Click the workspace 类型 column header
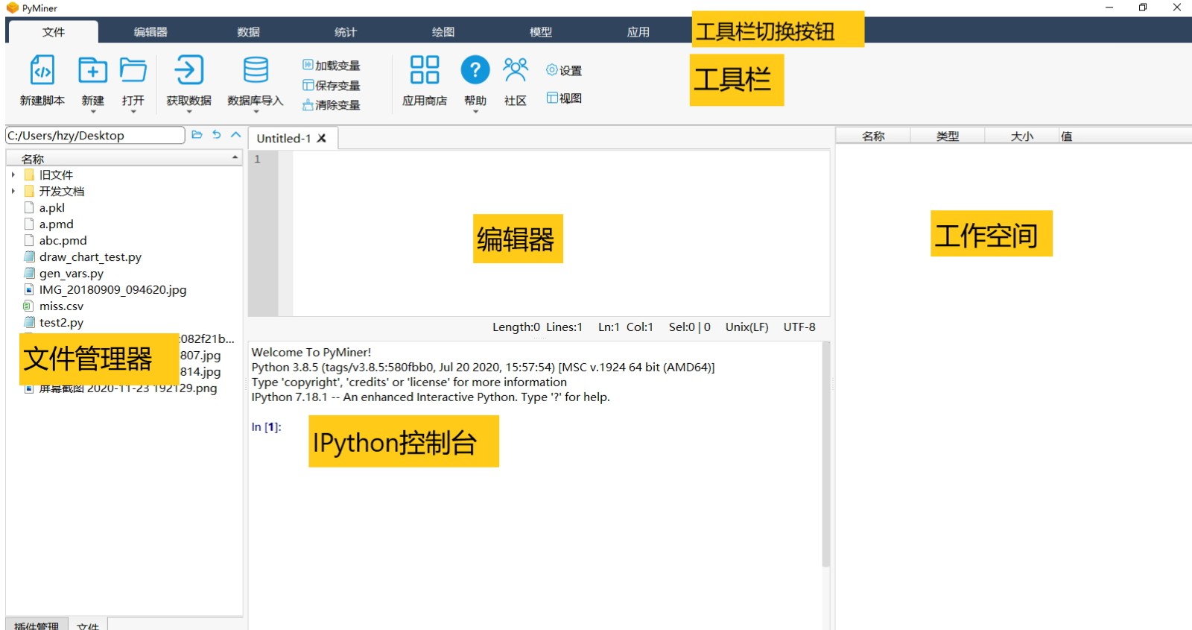1192x630 pixels. (948, 136)
